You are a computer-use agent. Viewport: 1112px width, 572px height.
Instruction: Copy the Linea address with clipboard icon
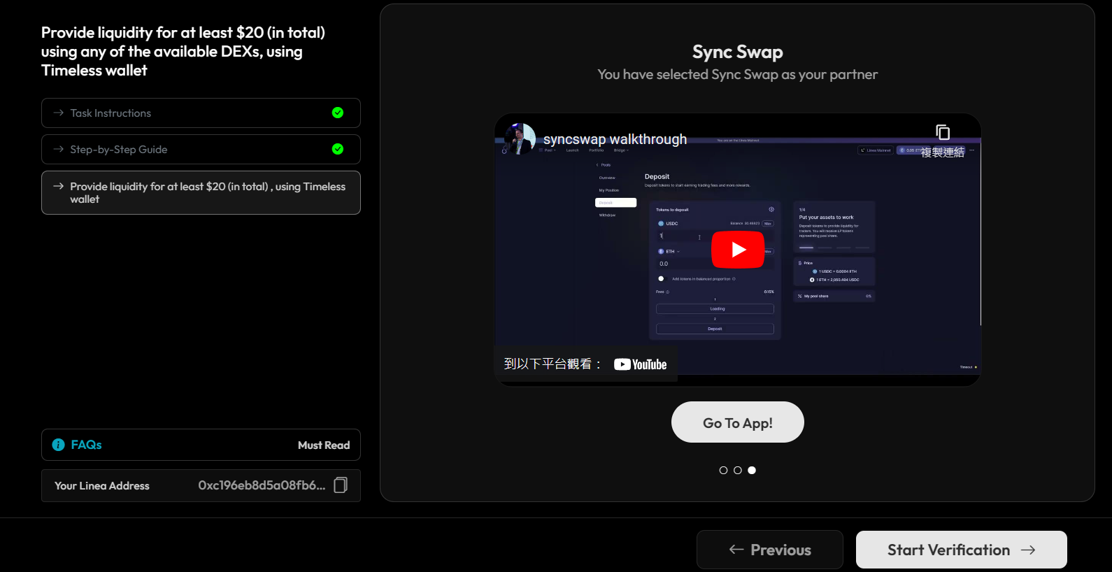click(x=341, y=485)
